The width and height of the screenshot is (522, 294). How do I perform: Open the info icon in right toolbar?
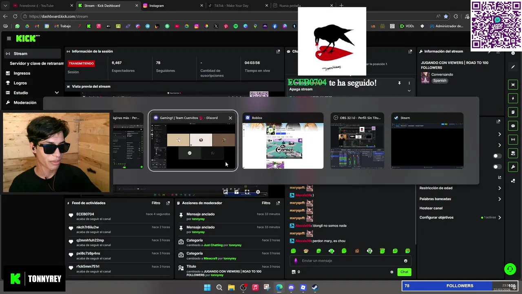pyautogui.click(x=513, y=53)
